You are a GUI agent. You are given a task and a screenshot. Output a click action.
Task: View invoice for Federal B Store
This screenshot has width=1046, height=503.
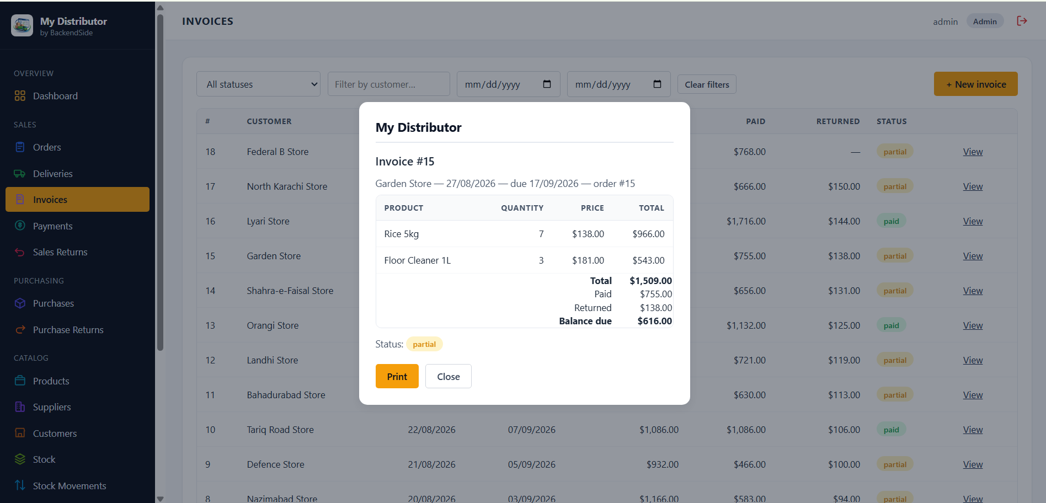pos(973,152)
